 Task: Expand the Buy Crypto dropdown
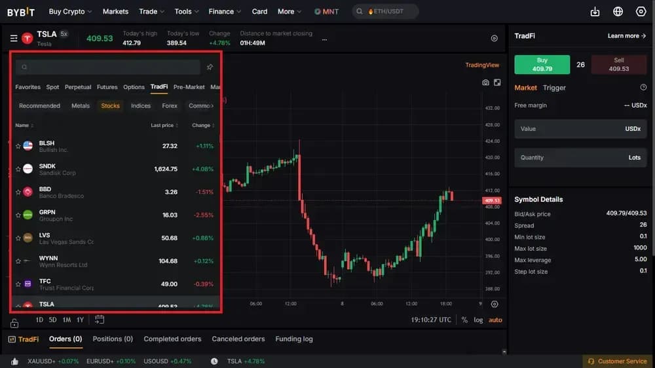[x=70, y=12]
